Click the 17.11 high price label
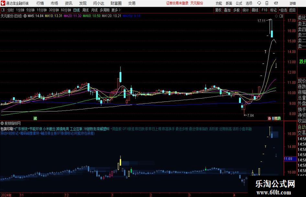Screen dimensions: 306x197 tap(261, 21)
